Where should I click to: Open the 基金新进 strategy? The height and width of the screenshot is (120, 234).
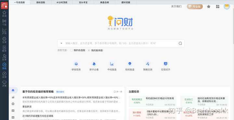click(27, 107)
